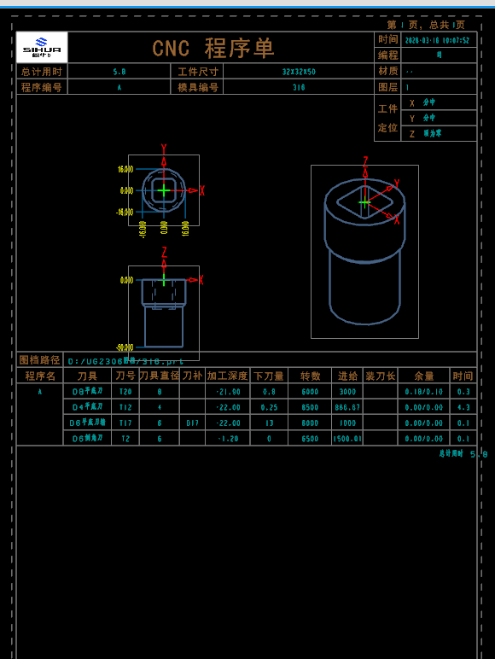
Task: Click the 转数 column header
Action: coord(310,376)
